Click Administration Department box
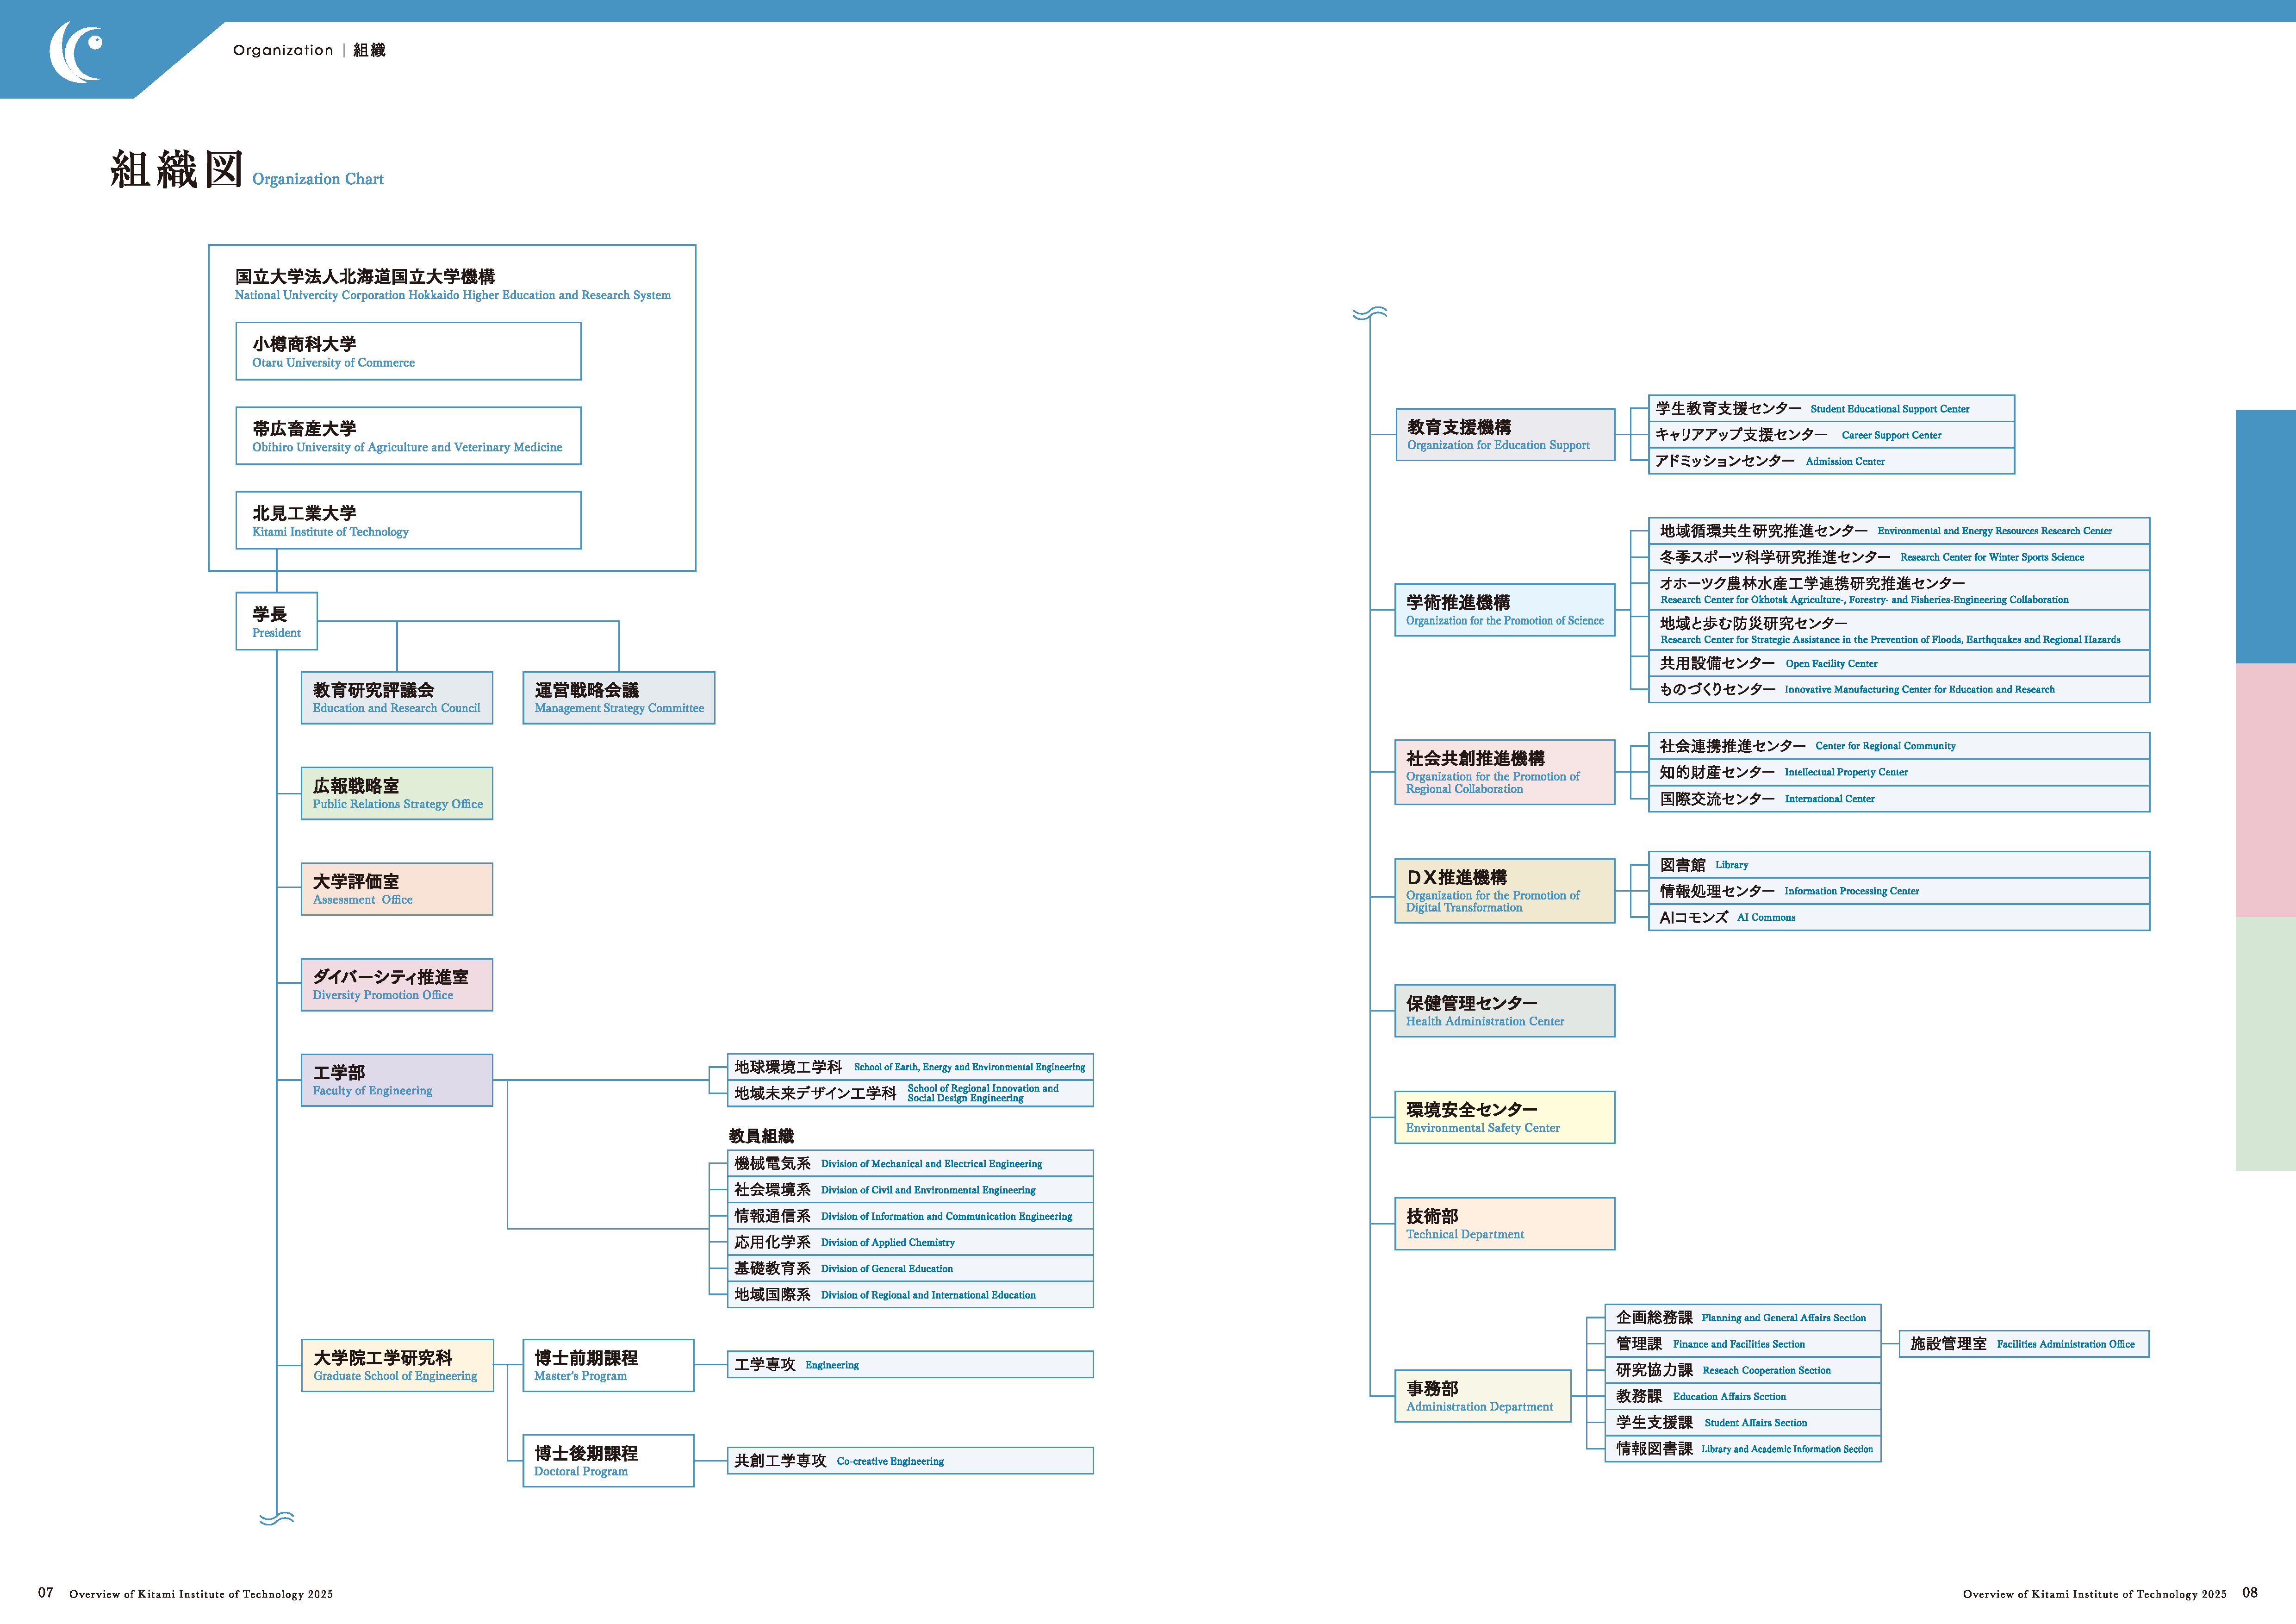 click(1483, 1396)
